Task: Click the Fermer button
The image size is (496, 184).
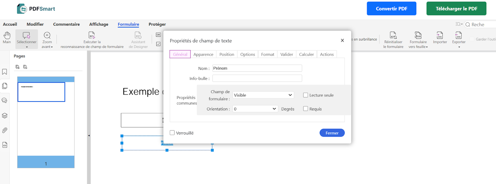Action: coord(332,133)
